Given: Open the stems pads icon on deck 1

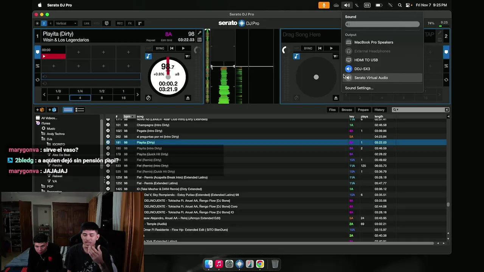Looking at the screenshot, I should click(199, 40).
